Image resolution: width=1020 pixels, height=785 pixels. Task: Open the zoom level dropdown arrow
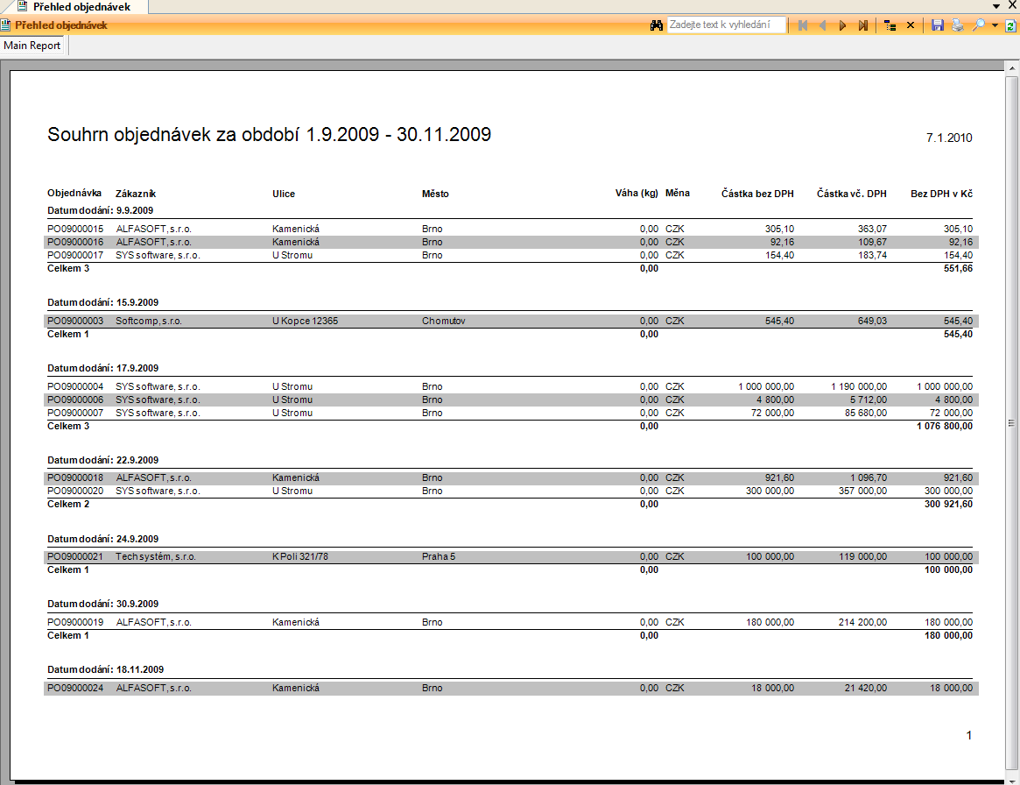[995, 25]
